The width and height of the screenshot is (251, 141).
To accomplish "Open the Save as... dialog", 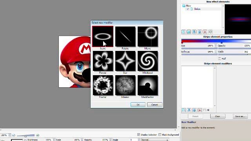I will coord(240,116).
